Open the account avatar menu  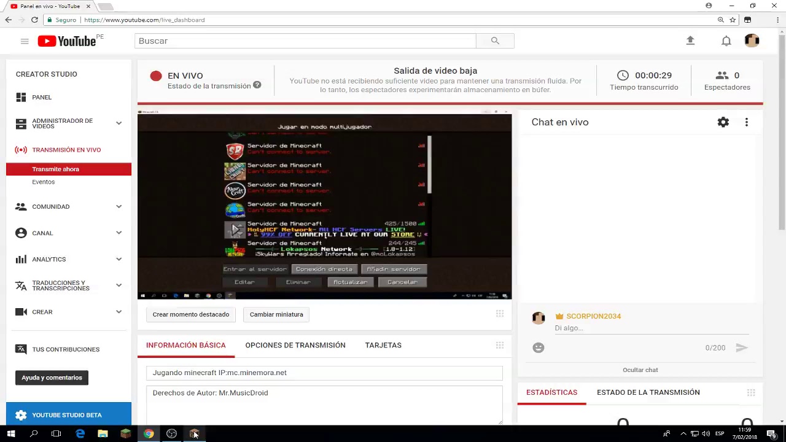pyautogui.click(x=752, y=41)
